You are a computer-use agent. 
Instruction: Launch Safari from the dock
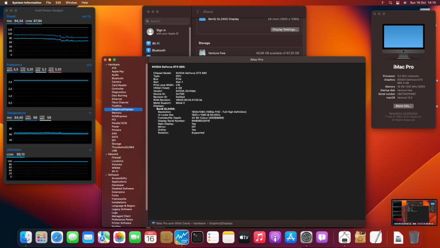click(57, 237)
